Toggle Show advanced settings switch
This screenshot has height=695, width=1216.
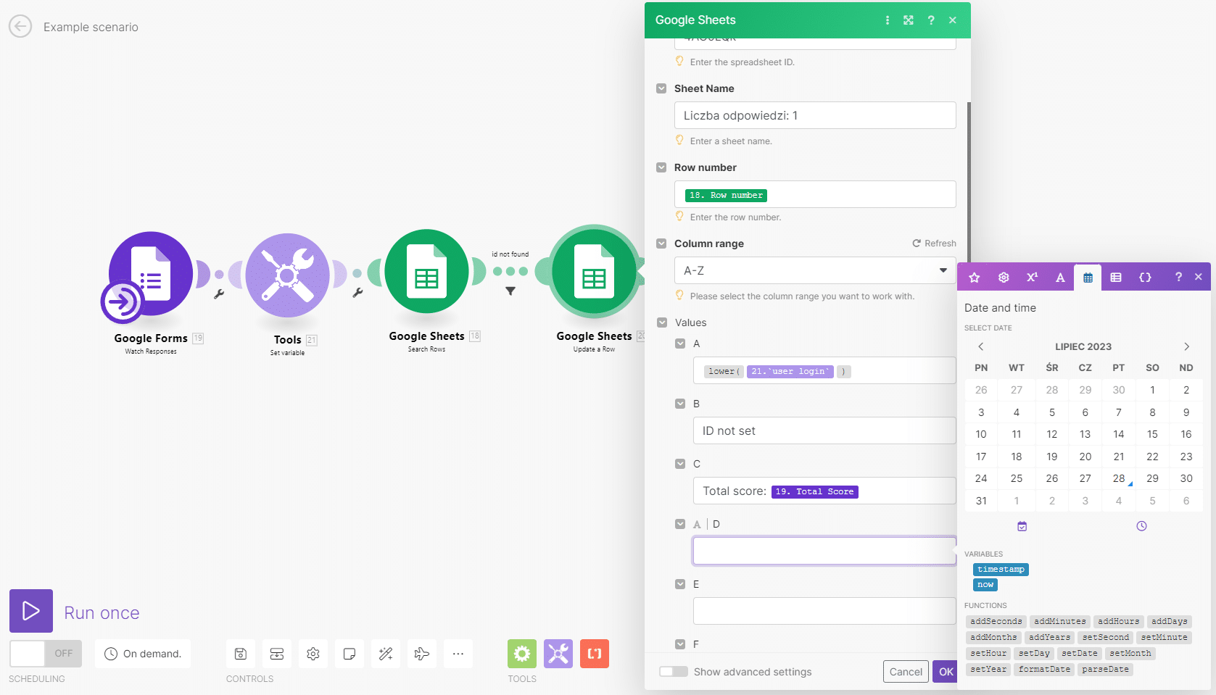[x=674, y=672]
